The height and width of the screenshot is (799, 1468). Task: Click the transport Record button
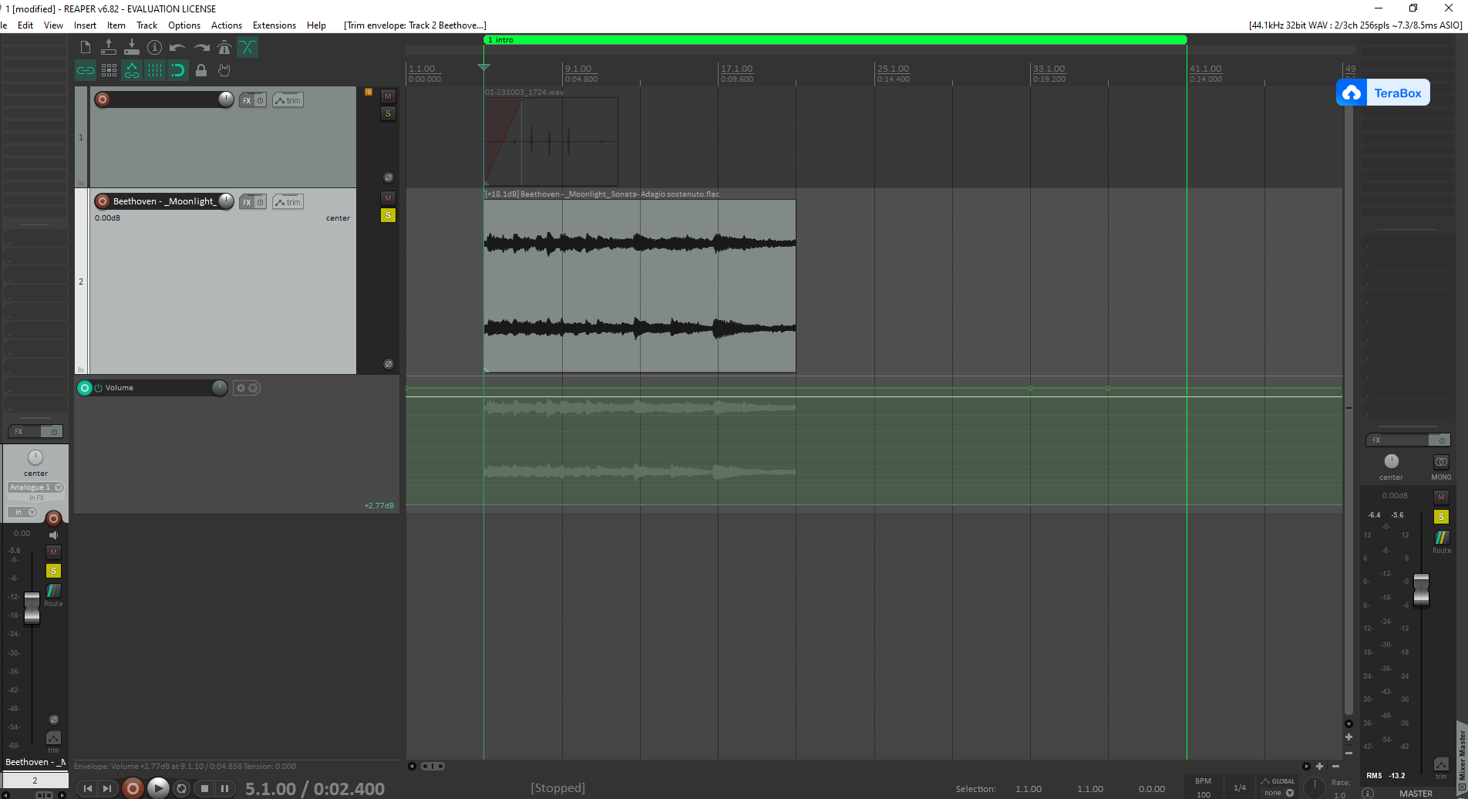(133, 788)
